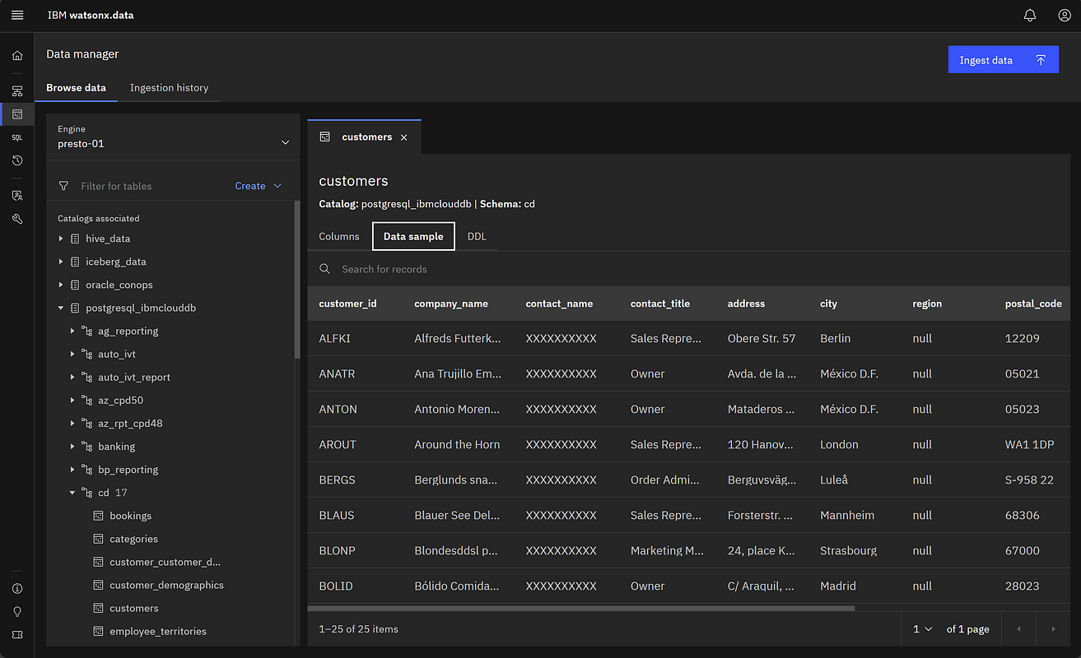Image resolution: width=1081 pixels, height=658 pixels.
Task: Select the auto_ivt_report schema
Action: tap(134, 378)
